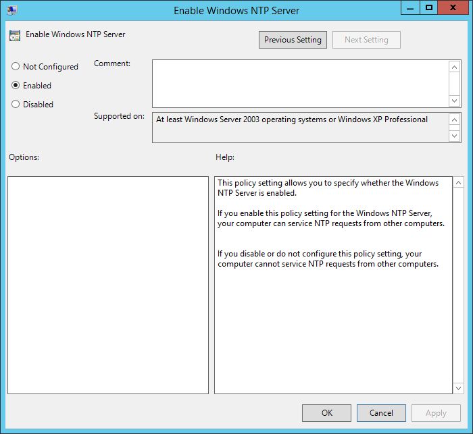Click the Supported on text field
The width and height of the screenshot is (473, 434).
point(301,128)
